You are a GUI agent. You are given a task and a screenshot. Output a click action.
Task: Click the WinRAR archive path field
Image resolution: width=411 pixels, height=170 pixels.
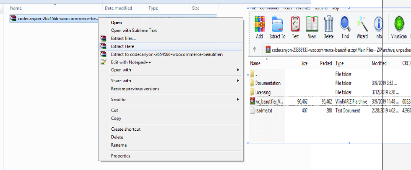coord(338,49)
